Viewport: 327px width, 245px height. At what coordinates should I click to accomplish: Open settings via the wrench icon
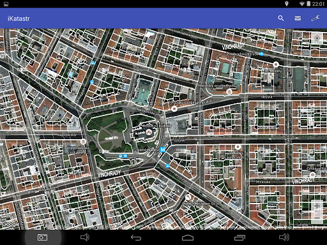[x=316, y=19]
